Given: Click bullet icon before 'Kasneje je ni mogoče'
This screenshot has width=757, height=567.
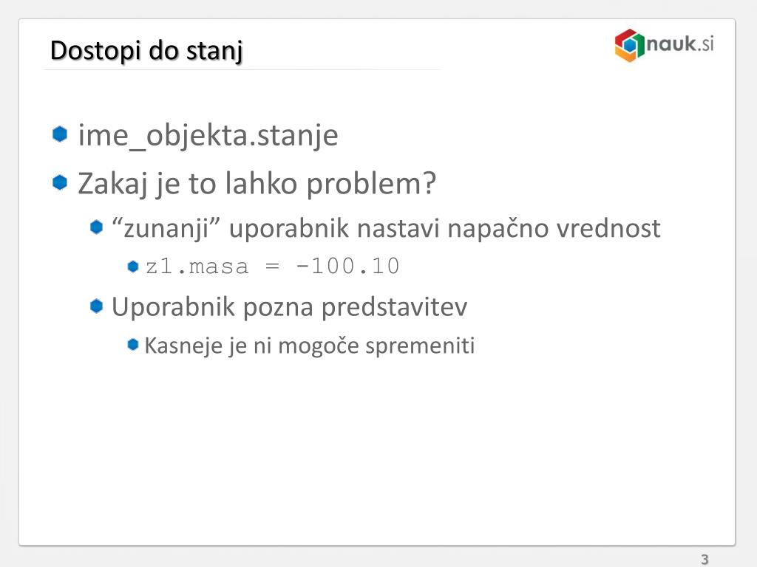Looking at the screenshot, I should [x=133, y=344].
